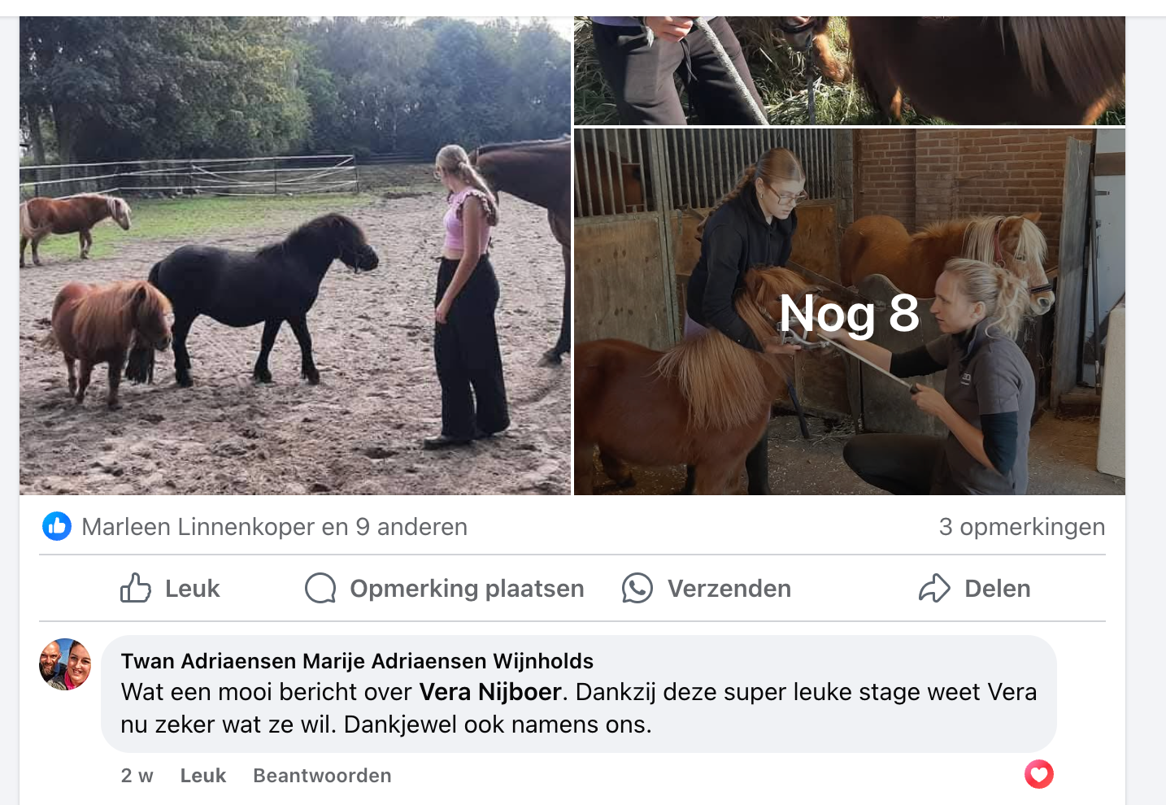Click the speech bubble comment icon
This screenshot has width=1166, height=805.
click(x=320, y=588)
